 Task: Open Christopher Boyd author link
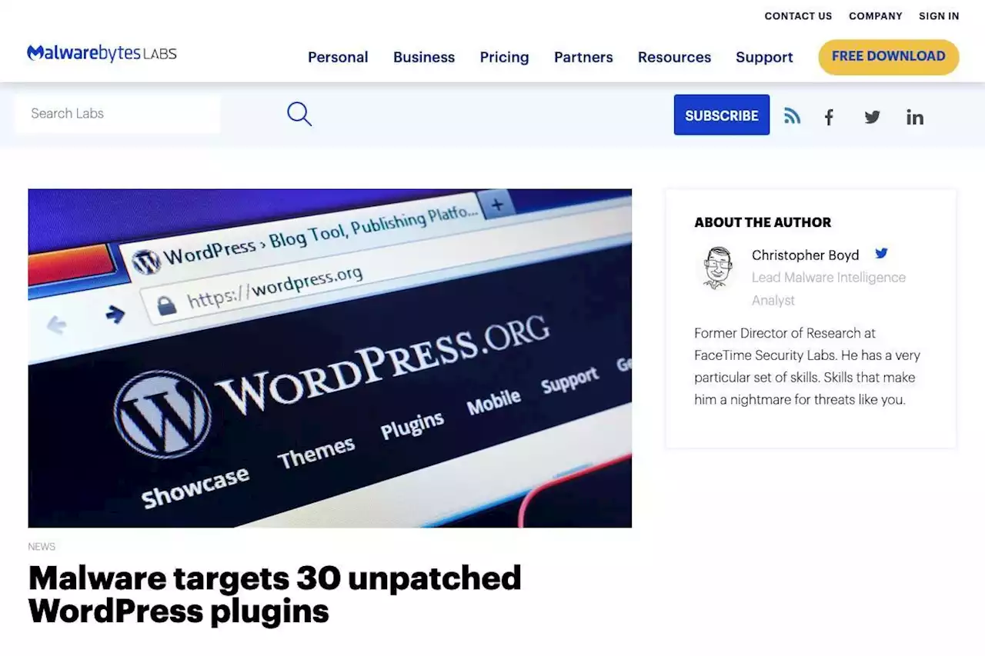[805, 255]
